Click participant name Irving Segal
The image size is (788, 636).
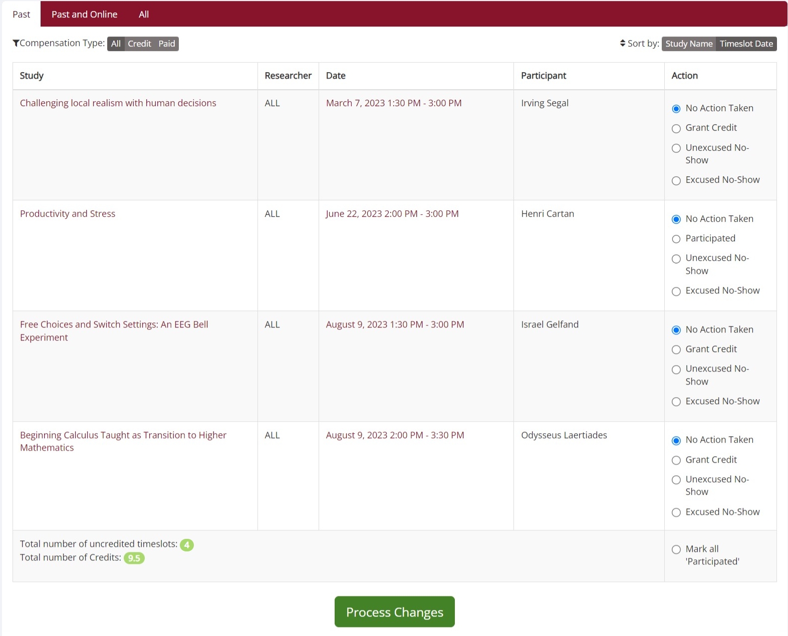click(545, 103)
